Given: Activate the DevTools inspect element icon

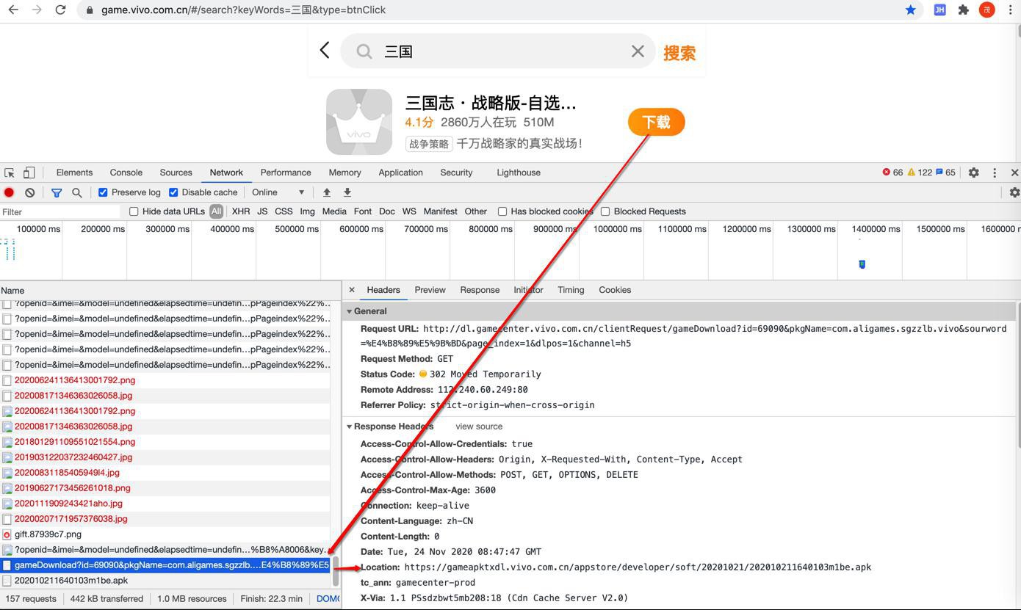Looking at the screenshot, I should coord(10,173).
